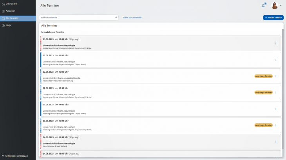Open the user profile avatar menu
Image resolution: width=286 pixels, height=160 pixels.
274,5
